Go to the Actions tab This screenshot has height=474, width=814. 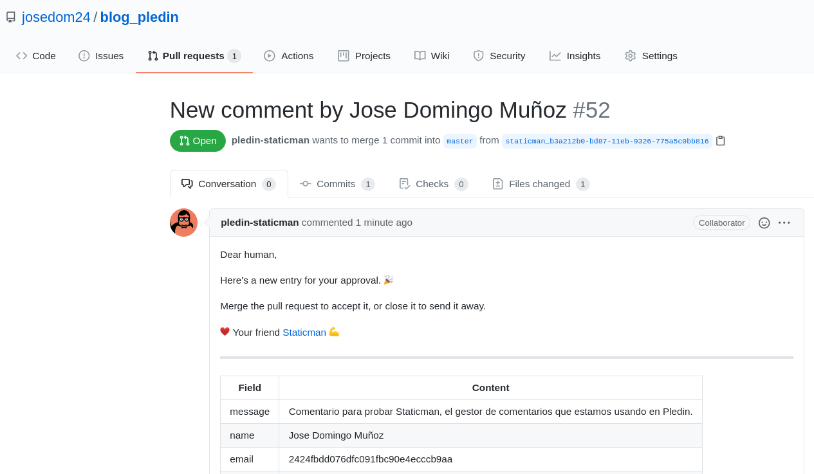point(289,56)
